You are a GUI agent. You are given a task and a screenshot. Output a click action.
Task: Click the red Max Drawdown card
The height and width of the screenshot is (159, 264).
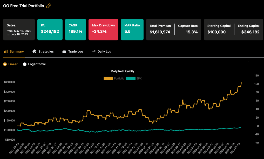pos(103,29)
